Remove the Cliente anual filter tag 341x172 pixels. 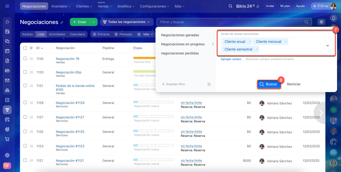click(x=250, y=42)
